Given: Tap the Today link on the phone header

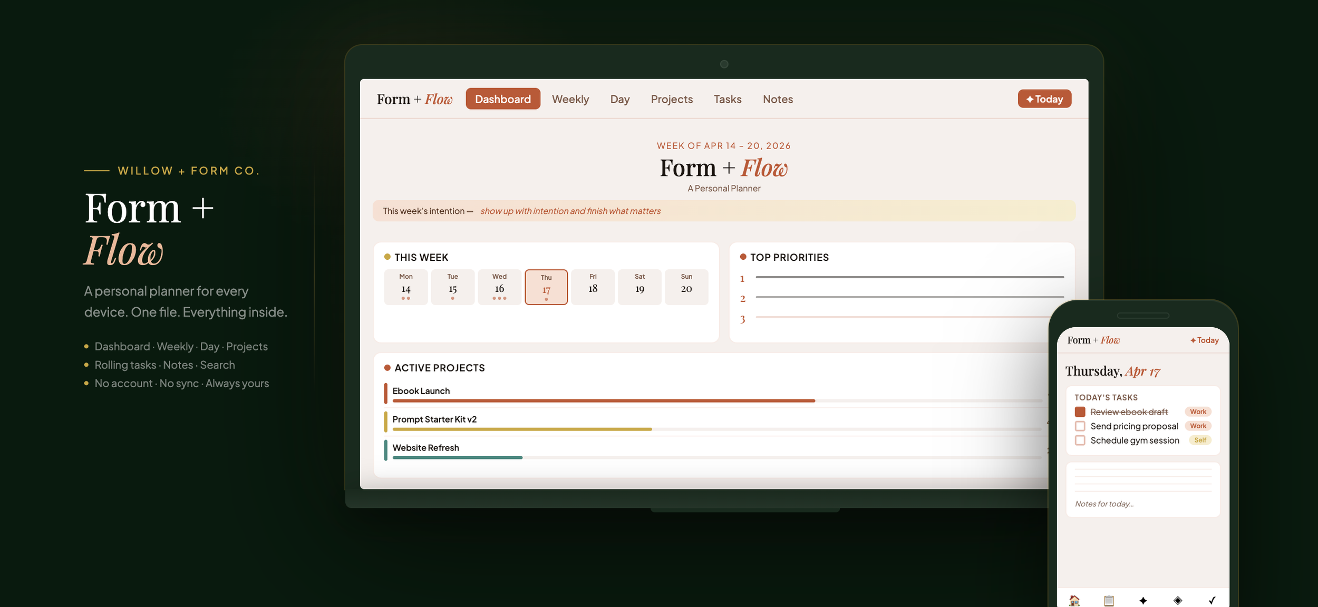Looking at the screenshot, I should point(1205,340).
